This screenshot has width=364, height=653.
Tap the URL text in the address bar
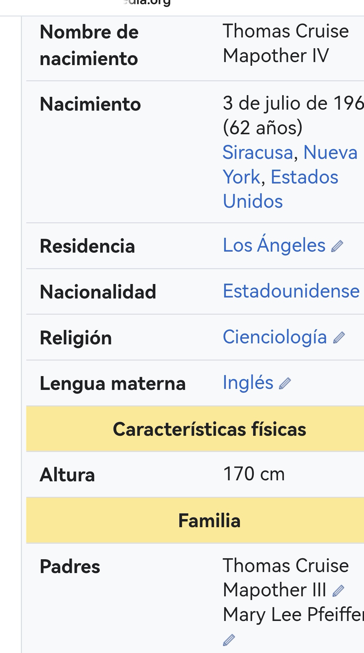[x=147, y=3]
